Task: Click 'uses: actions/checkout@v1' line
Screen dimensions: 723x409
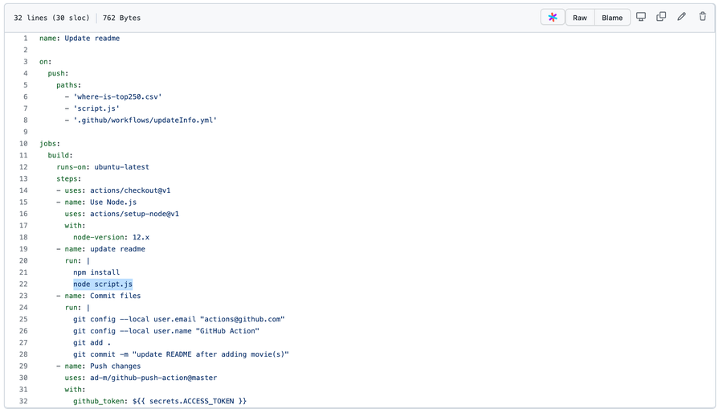Action: pyautogui.click(x=117, y=190)
